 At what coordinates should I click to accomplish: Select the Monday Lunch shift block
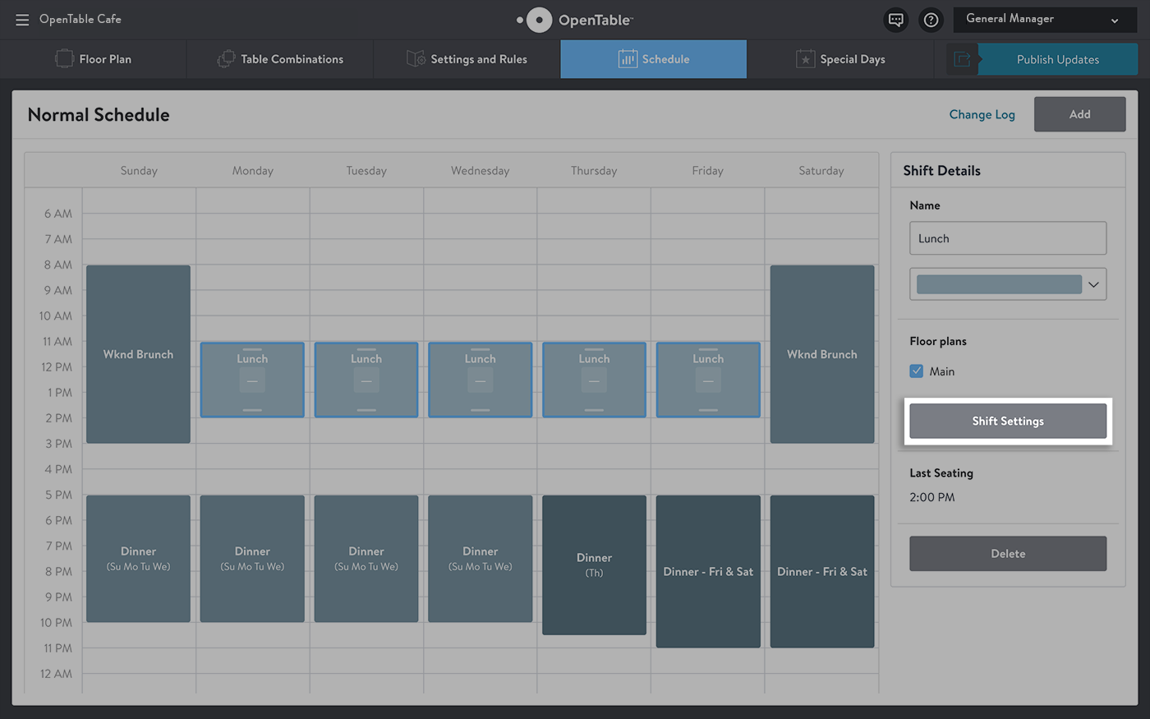252,380
